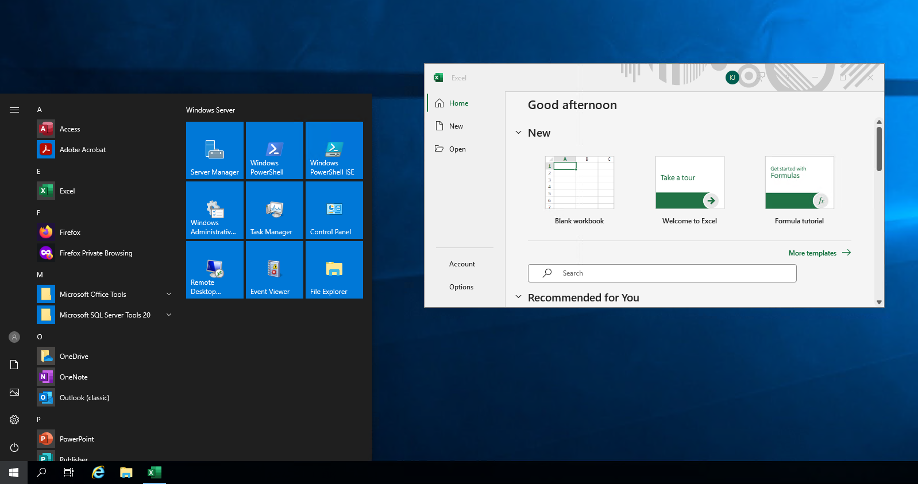
Task: Click the Excel template Search field
Action: click(662, 273)
